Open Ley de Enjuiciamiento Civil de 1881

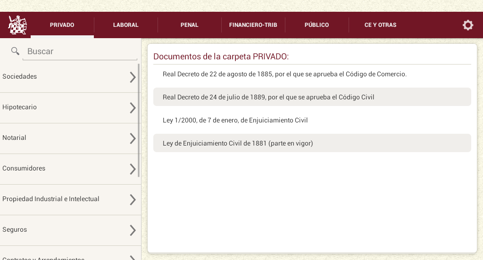click(312, 143)
